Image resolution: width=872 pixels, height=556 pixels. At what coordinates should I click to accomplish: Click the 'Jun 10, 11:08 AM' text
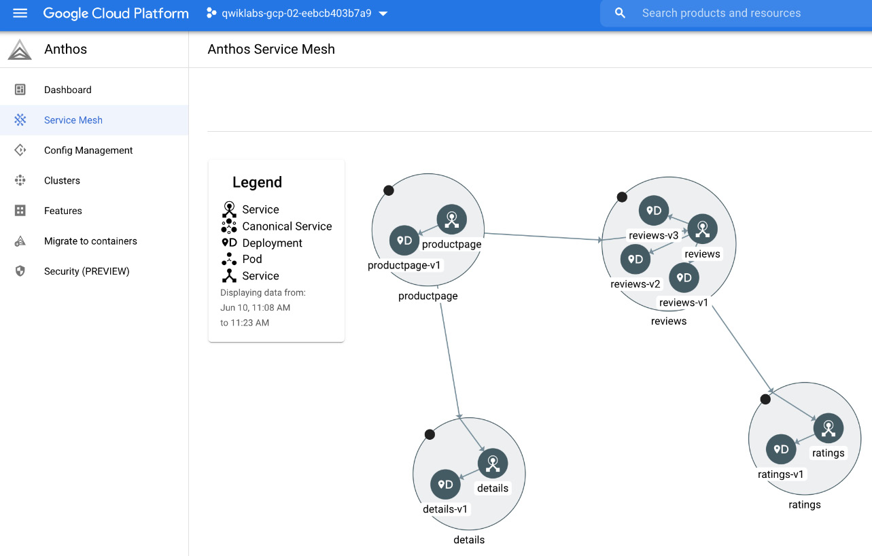tap(256, 308)
